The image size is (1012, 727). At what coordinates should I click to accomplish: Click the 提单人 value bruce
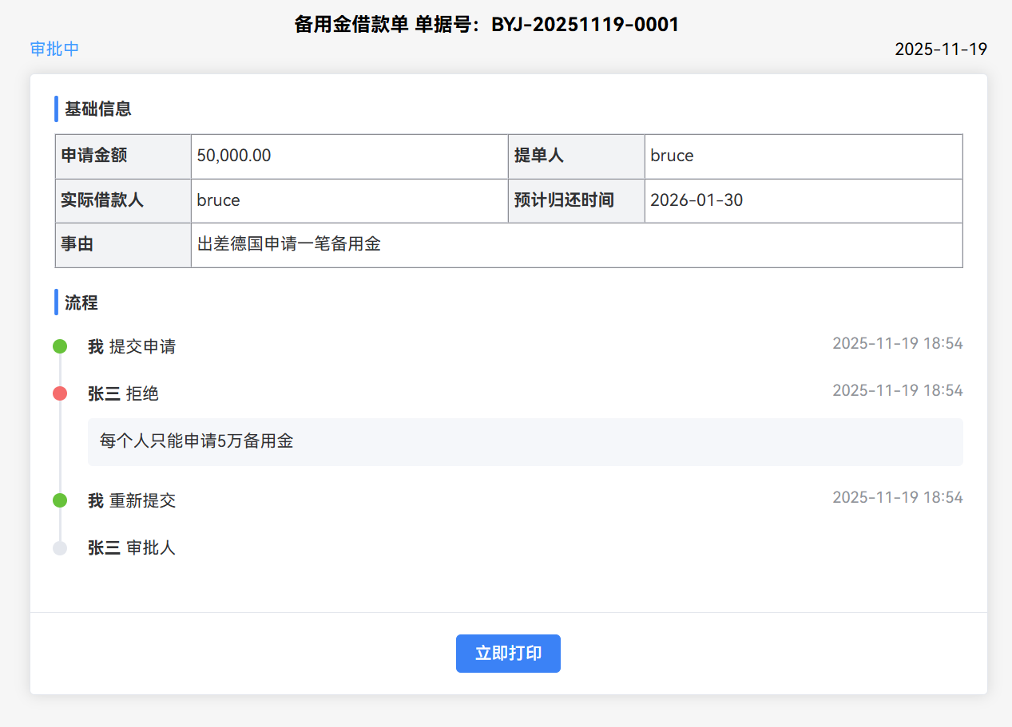pyautogui.click(x=672, y=156)
